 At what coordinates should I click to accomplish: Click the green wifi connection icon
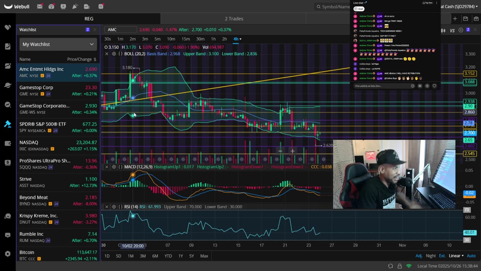(409, 266)
